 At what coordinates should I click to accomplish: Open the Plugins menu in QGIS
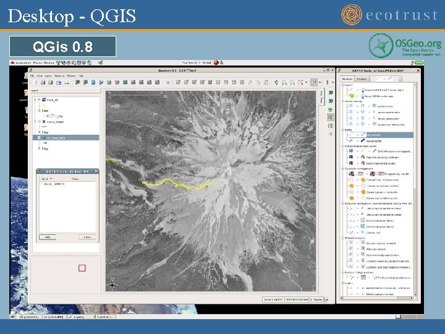(71, 76)
